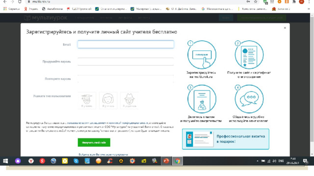Select the teacher user type icon
Screen dimensions: 314x176
click(87, 100)
